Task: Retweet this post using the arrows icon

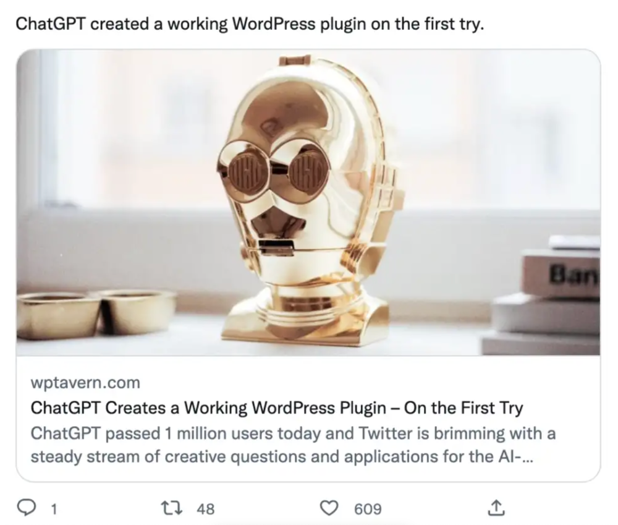Action: click(x=172, y=508)
